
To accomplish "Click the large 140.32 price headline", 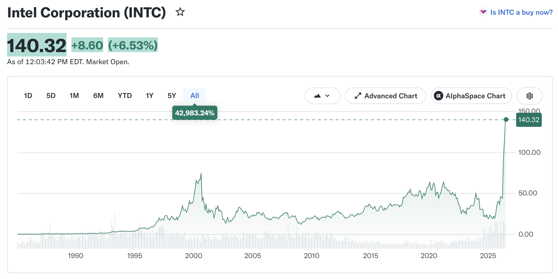I will coord(37,45).
